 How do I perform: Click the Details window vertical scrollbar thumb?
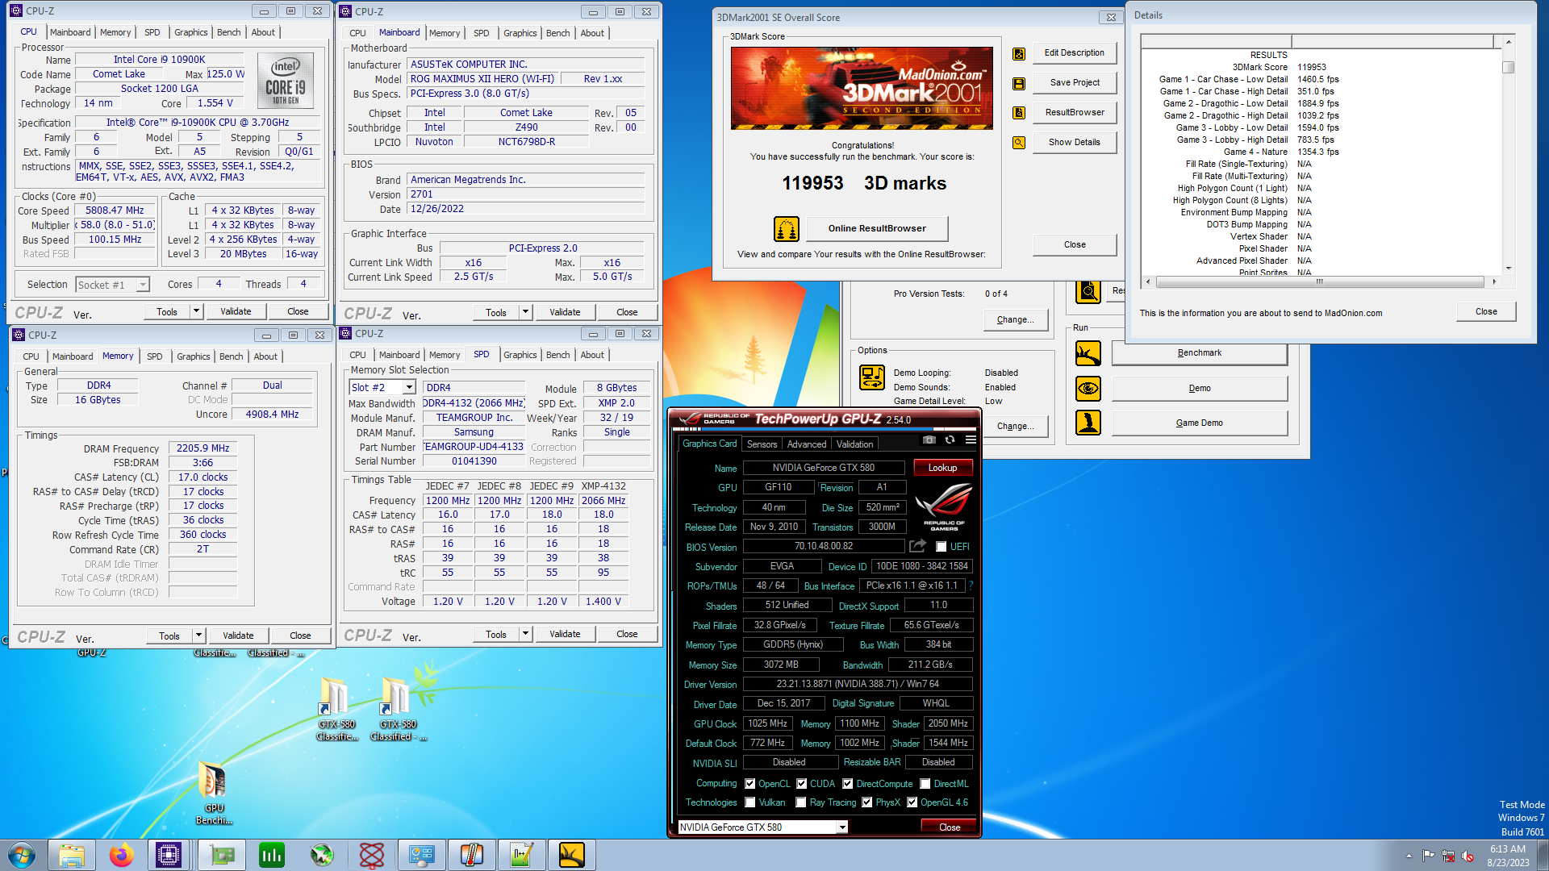point(1509,68)
